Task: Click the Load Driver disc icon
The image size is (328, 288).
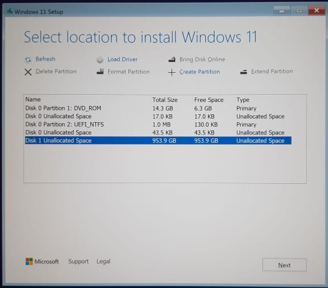Action: pos(100,60)
